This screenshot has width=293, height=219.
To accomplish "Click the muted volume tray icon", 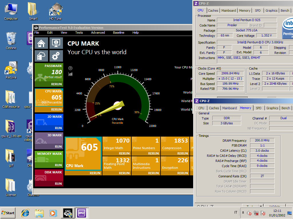I will coord(249,213).
